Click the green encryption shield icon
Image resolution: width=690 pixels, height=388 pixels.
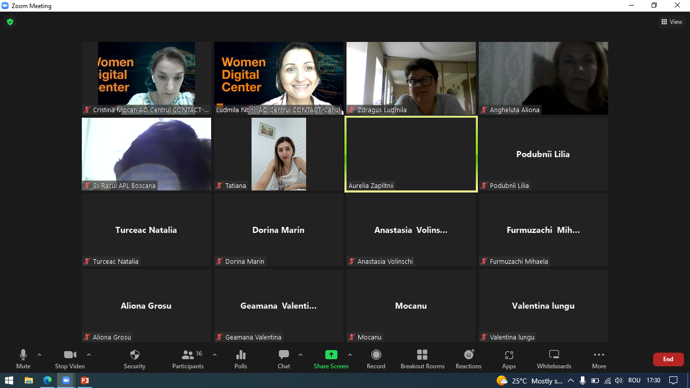click(10, 22)
